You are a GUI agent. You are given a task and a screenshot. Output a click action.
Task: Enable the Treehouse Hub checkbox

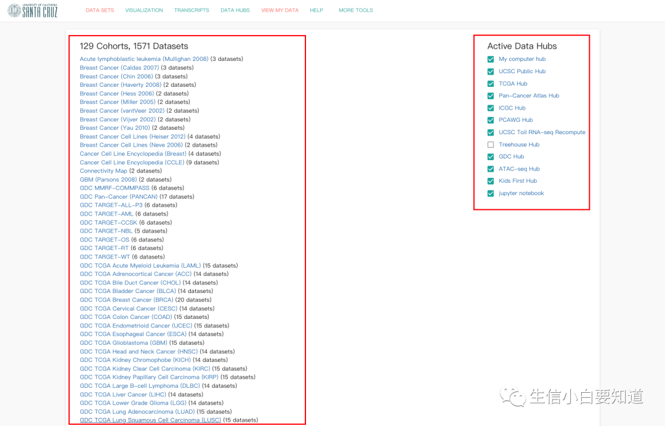pyautogui.click(x=491, y=145)
